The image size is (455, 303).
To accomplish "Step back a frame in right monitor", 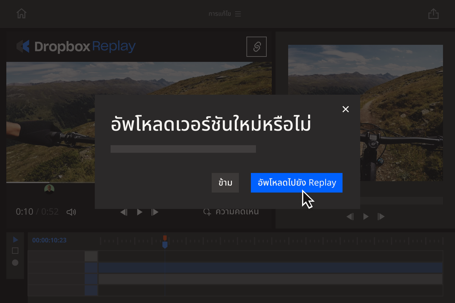I will [350, 217].
